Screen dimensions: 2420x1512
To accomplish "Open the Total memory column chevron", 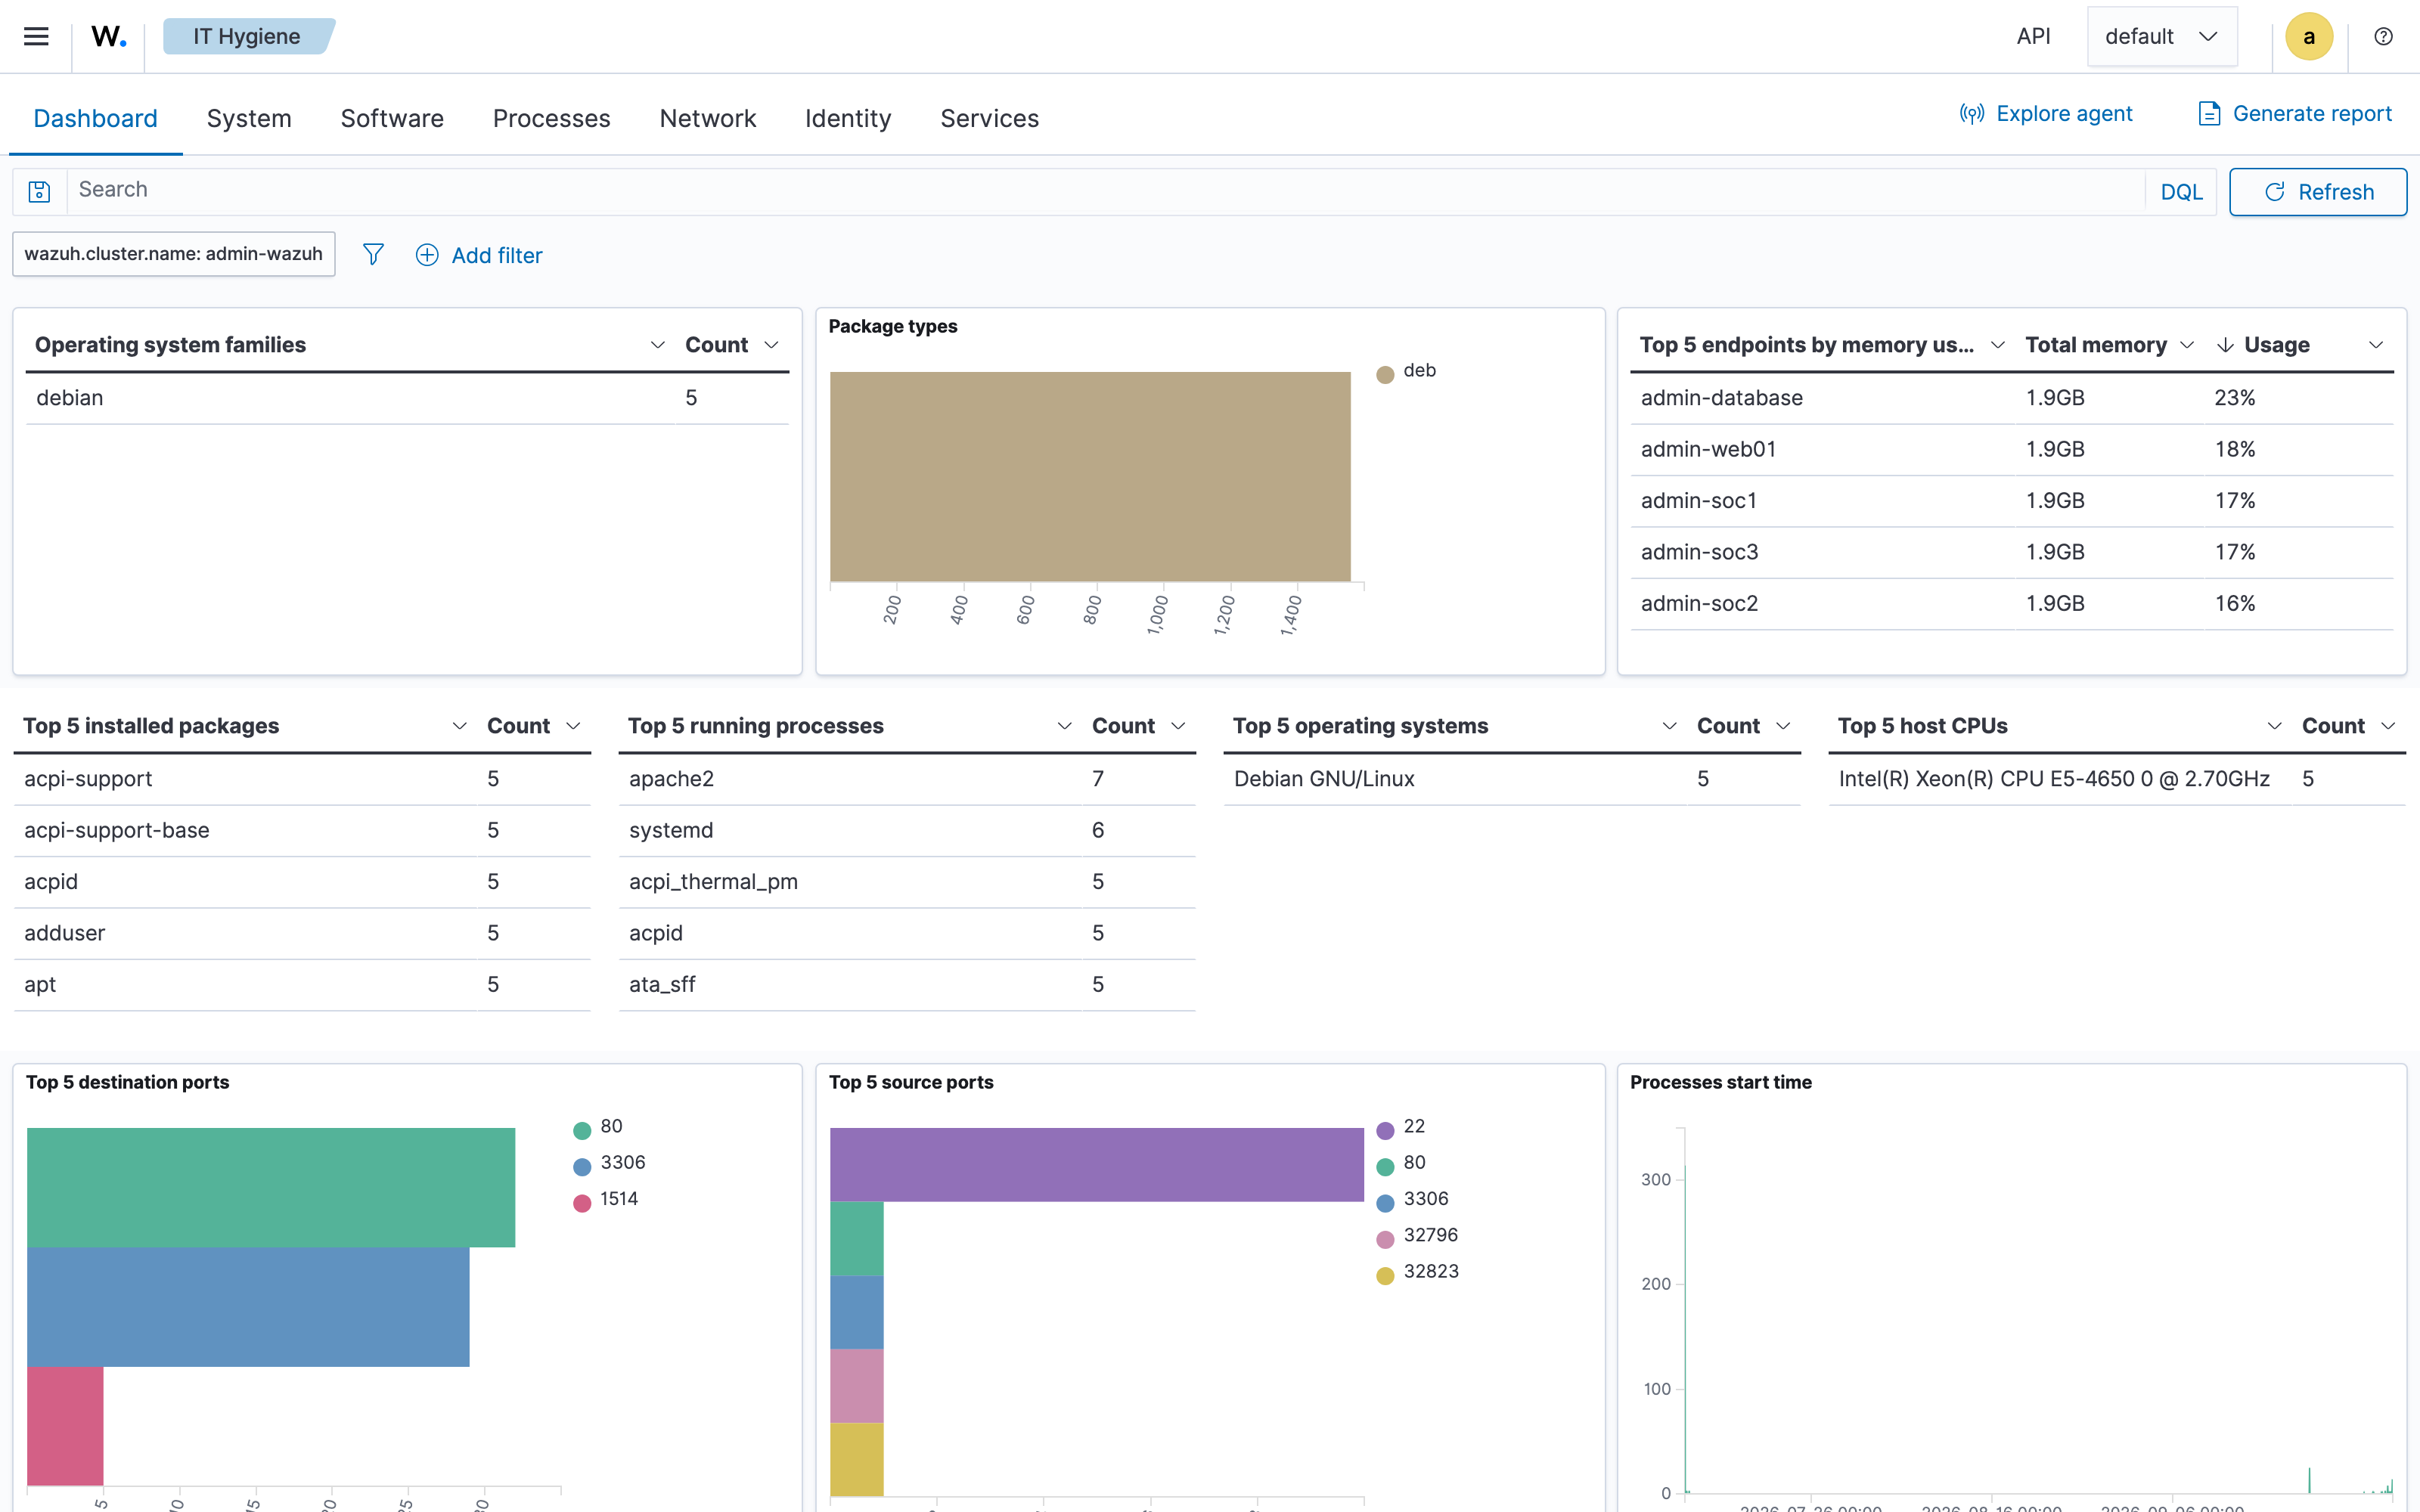I will (x=2187, y=345).
